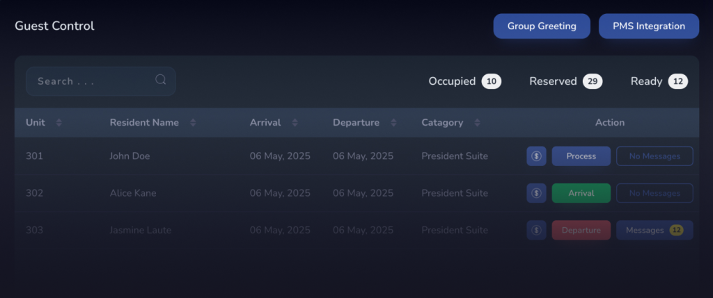Image resolution: width=713 pixels, height=298 pixels.
Task: Open Group Greeting
Action: 542,26
